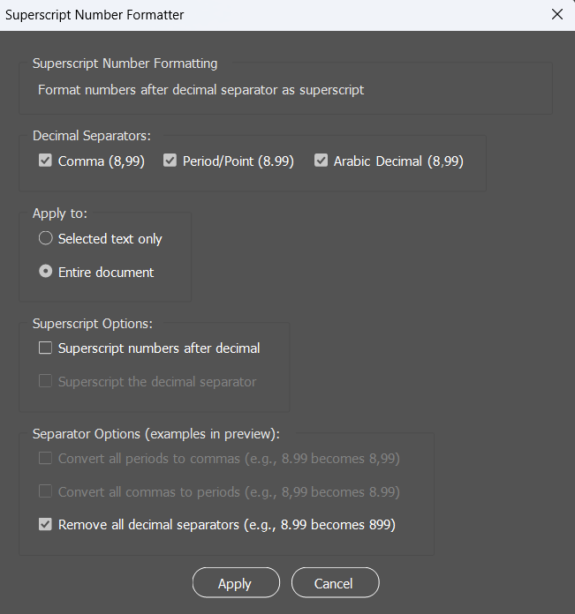Select the 'Selected text only' radio button
This screenshot has height=614, width=575.
click(46, 239)
